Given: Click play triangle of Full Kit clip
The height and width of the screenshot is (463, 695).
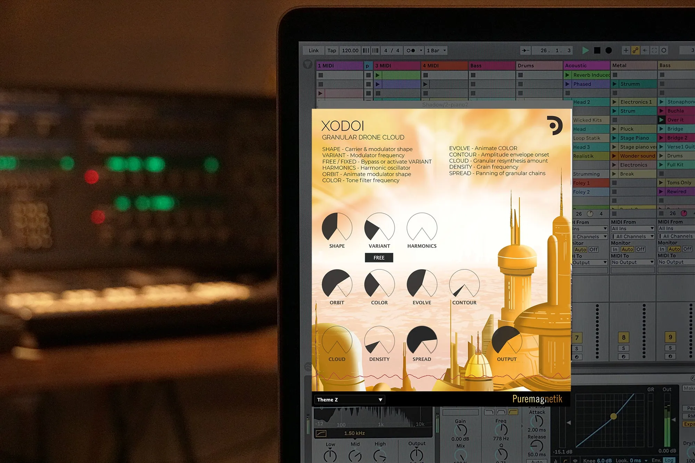Looking at the screenshot, I should click(x=662, y=165).
